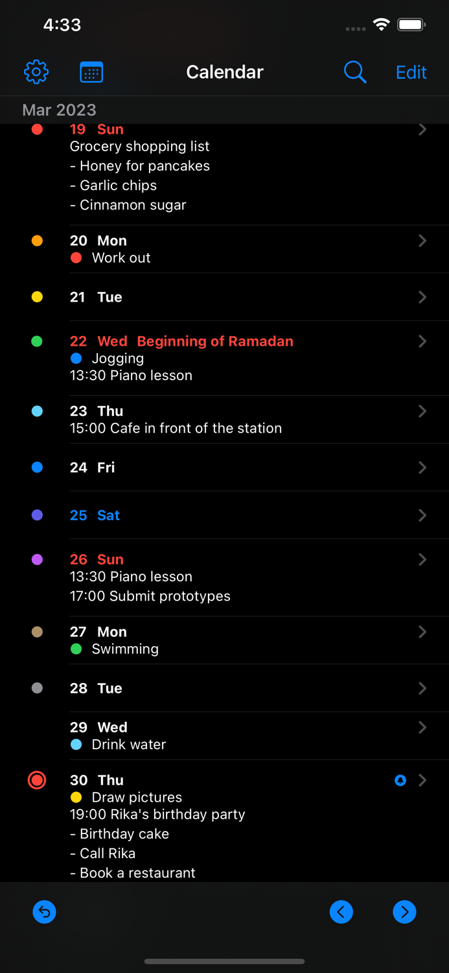This screenshot has width=449, height=973.
Task: Tap the home indicator bar at the bottom
Action: click(224, 962)
